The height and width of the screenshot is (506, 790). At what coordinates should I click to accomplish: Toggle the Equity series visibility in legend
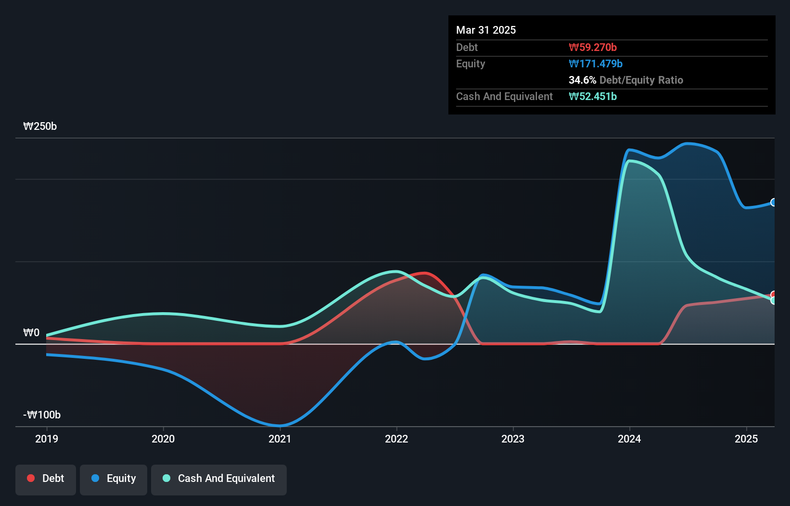coord(114,479)
